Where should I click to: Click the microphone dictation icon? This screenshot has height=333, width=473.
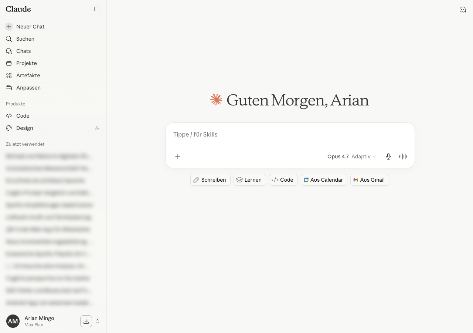coord(388,157)
